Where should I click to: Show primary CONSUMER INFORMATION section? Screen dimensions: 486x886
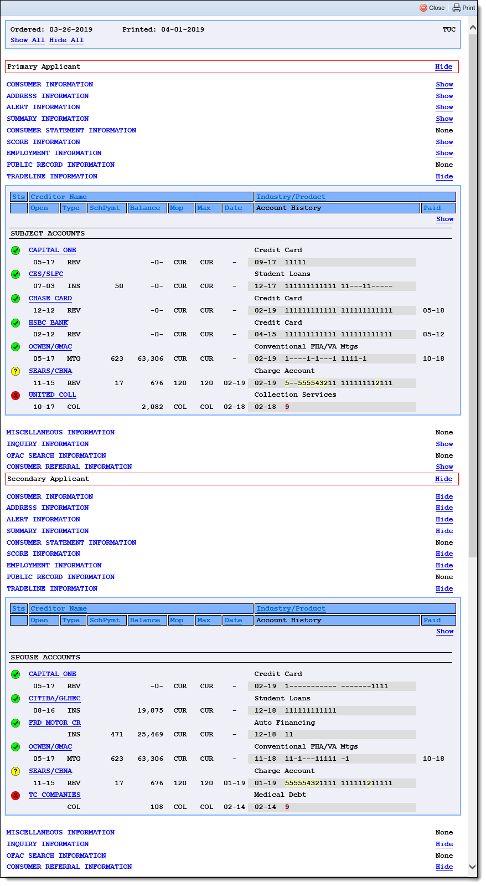tap(444, 84)
